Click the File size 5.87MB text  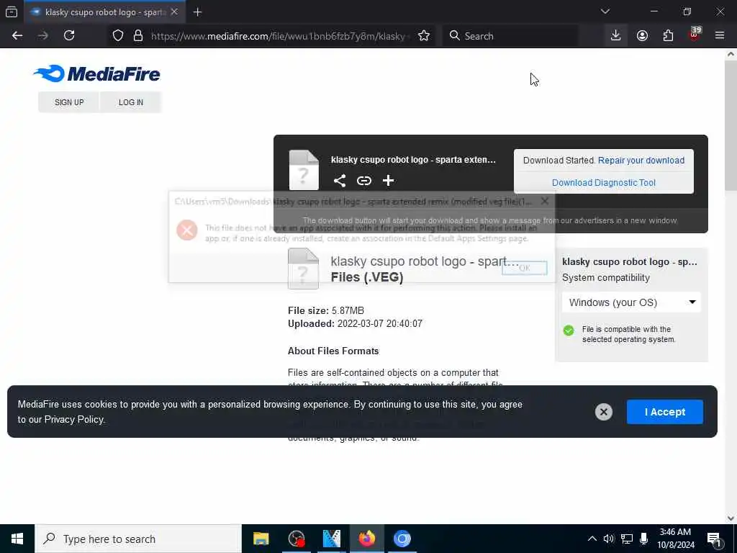326,310
